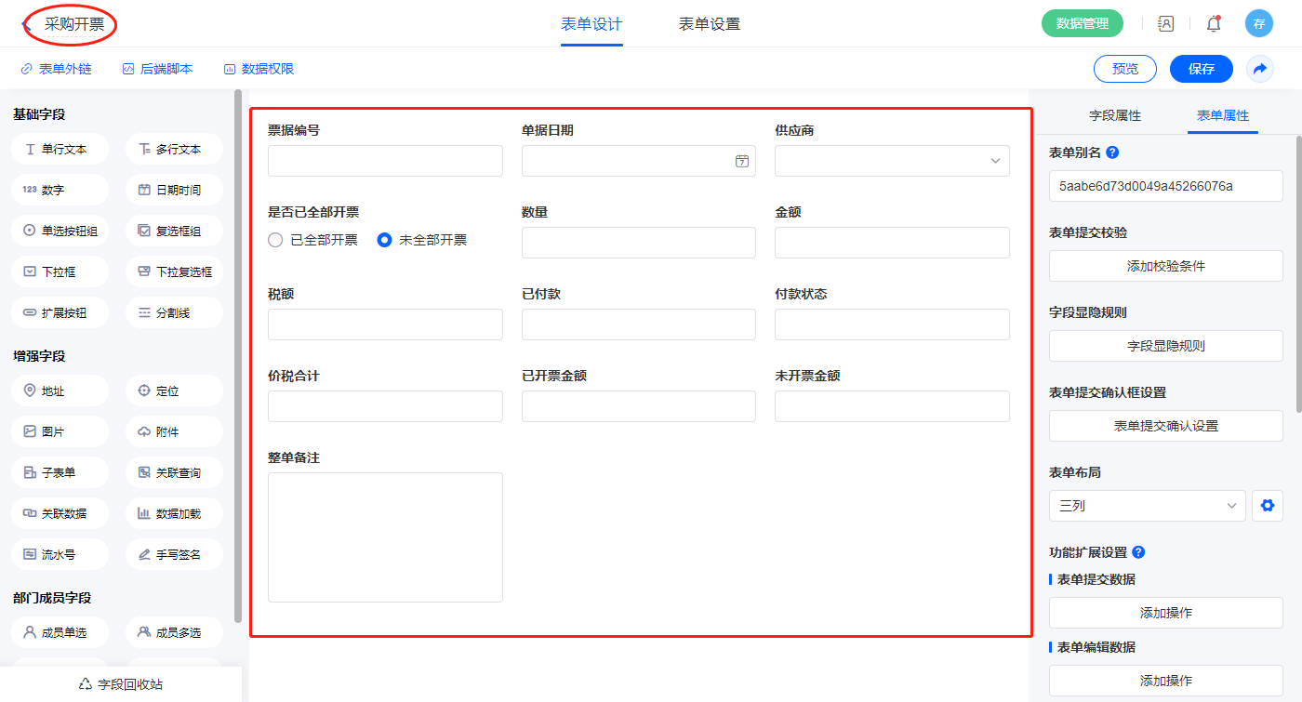Click the user avatar 存
Viewport: 1302px width, 702px height.
point(1258,24)
